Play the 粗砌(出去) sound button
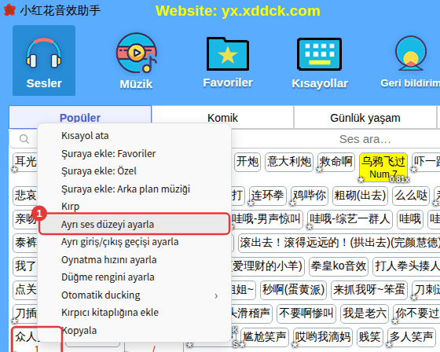 [x=360, y=196]
